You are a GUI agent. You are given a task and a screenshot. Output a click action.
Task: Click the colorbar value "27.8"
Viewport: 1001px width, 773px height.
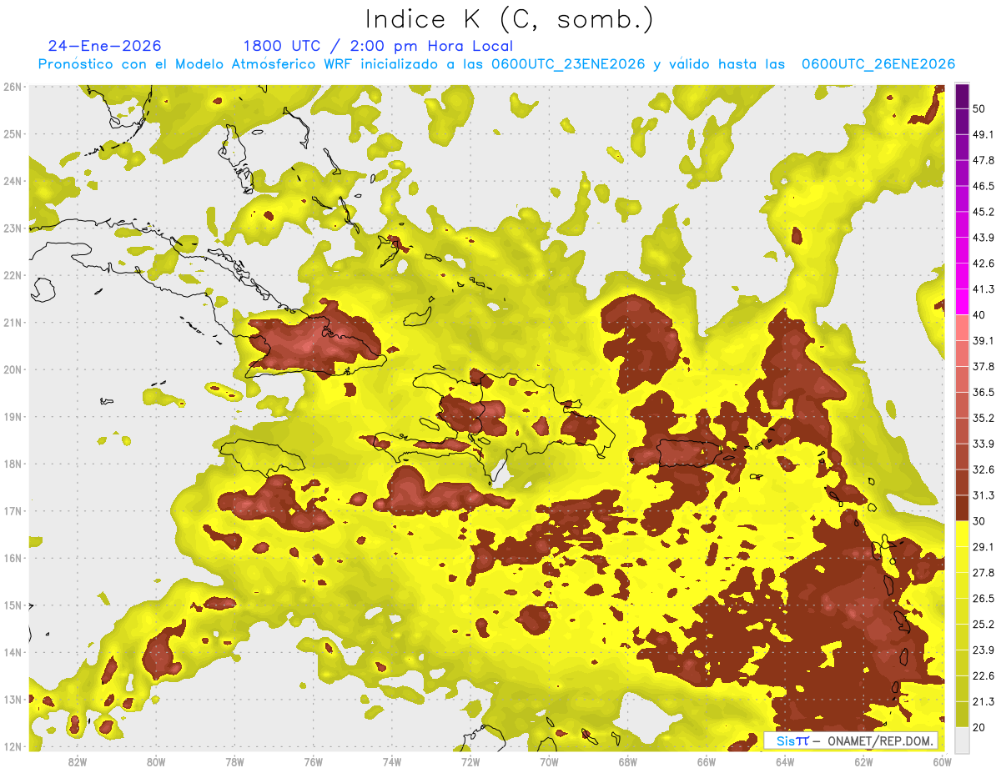983,573
